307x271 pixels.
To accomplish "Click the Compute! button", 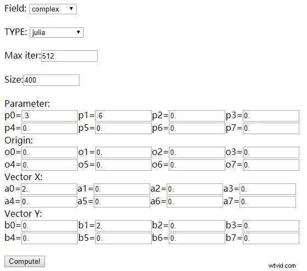I will click(25, 261).
